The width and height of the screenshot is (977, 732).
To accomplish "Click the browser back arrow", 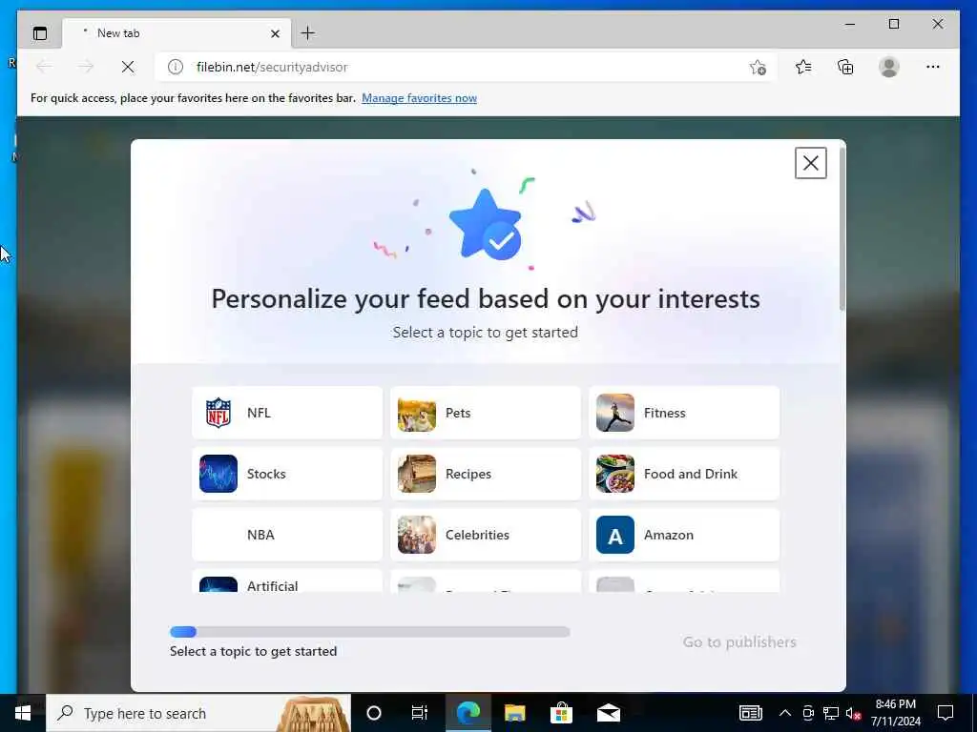I will coord(44,67).
